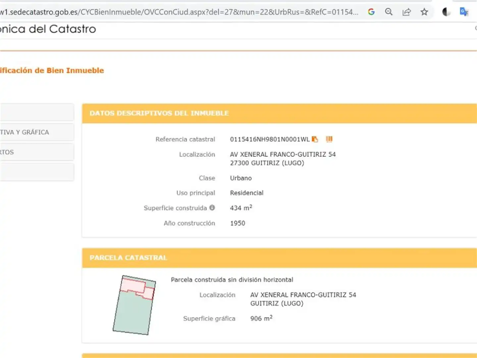Screen dimensions: 477x358
Task: Click '27300 GUITIRIZ (LUGO)' text
Action: [267, 163]
